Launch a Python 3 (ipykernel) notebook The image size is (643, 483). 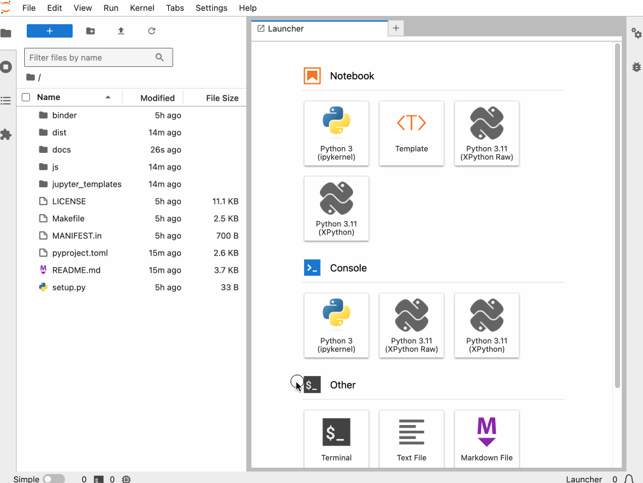pos(336,133)
